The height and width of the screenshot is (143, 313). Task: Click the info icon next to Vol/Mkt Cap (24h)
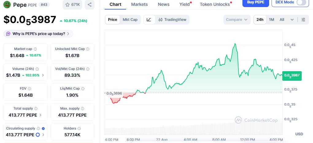[88, 69]
